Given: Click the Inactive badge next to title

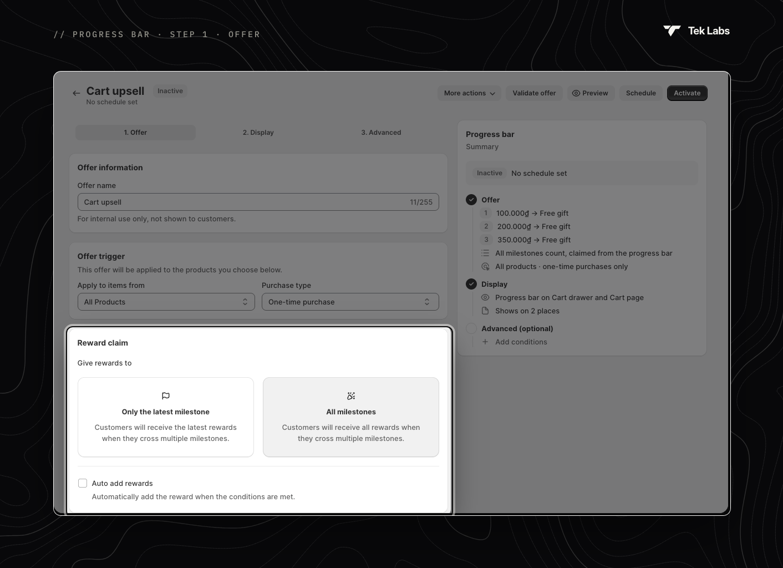Looking at the screenshot, I should point(170,91).
